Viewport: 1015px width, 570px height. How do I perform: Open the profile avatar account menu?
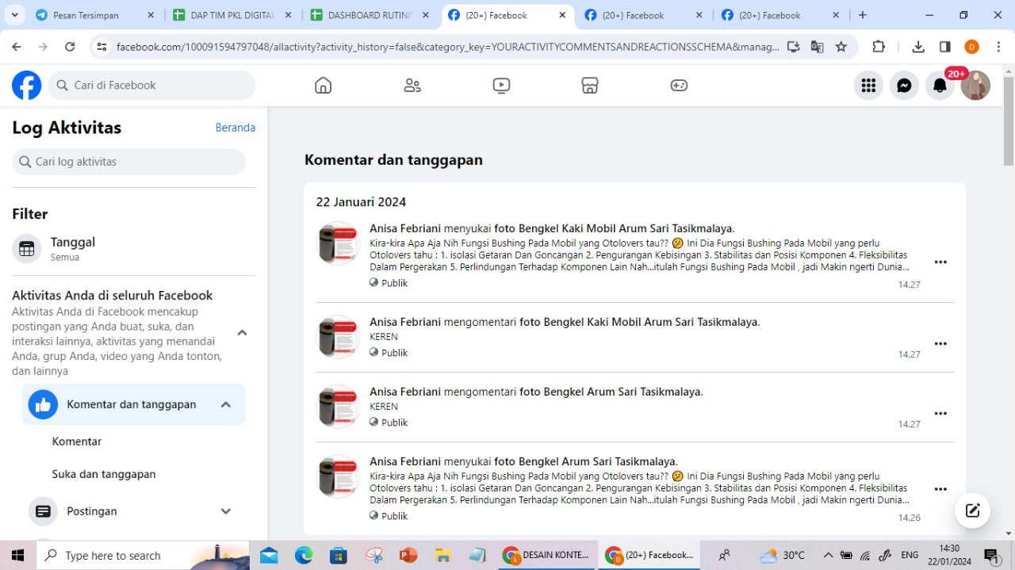[x=975, y=86]
